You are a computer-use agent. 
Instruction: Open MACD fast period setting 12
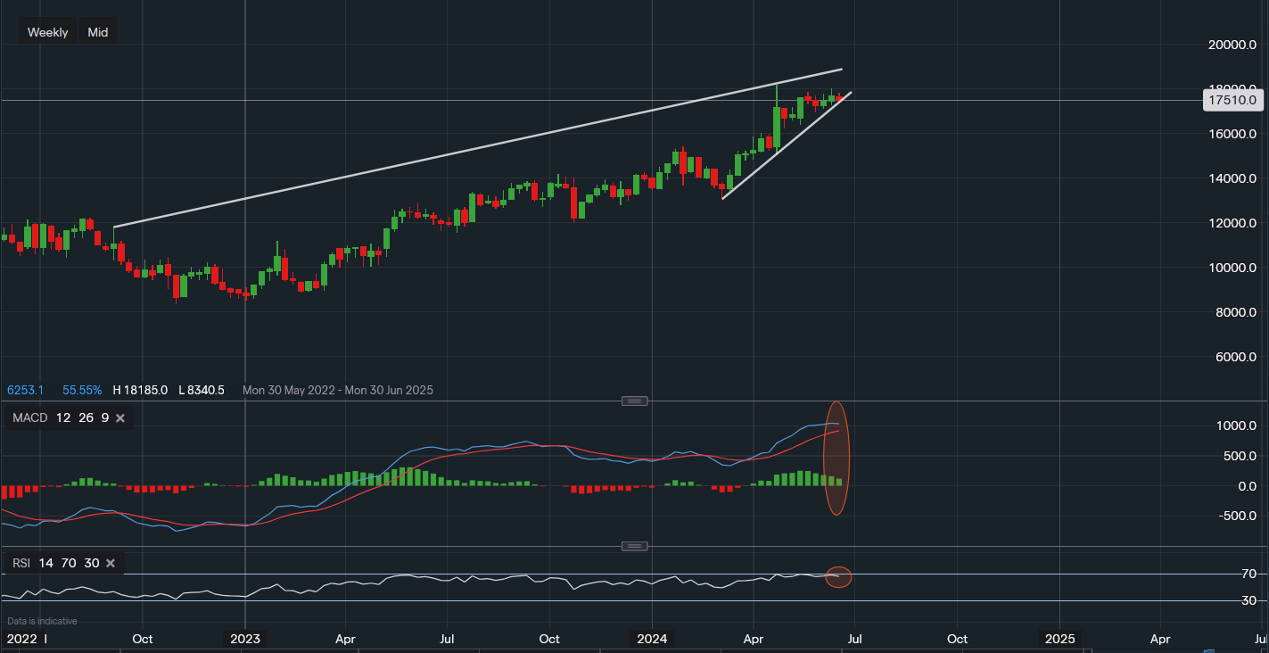[64, 417]
